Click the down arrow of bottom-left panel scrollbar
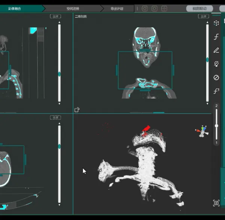This screenshot has height=220, width=225. (x=59, y=205)
